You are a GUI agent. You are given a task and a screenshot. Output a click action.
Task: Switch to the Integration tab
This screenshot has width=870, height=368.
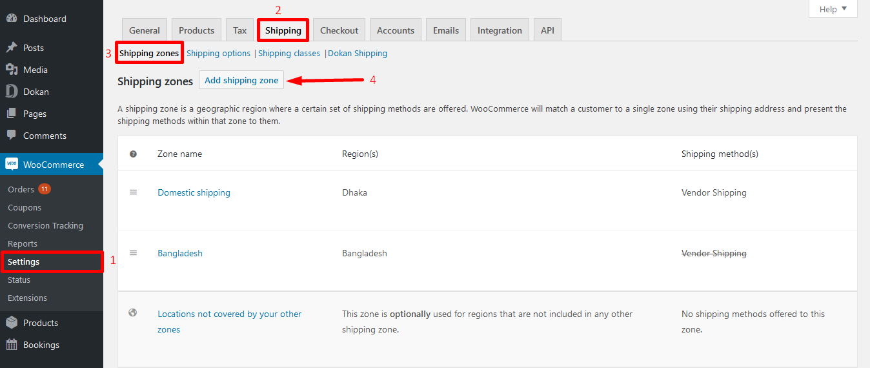tap(500, 30)
